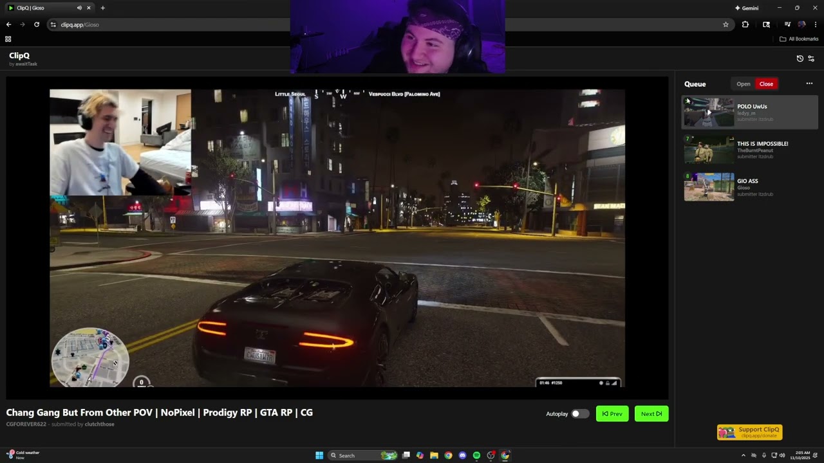
Task: Open File Explorer from taskbar
Action: [x=434, y=455]
